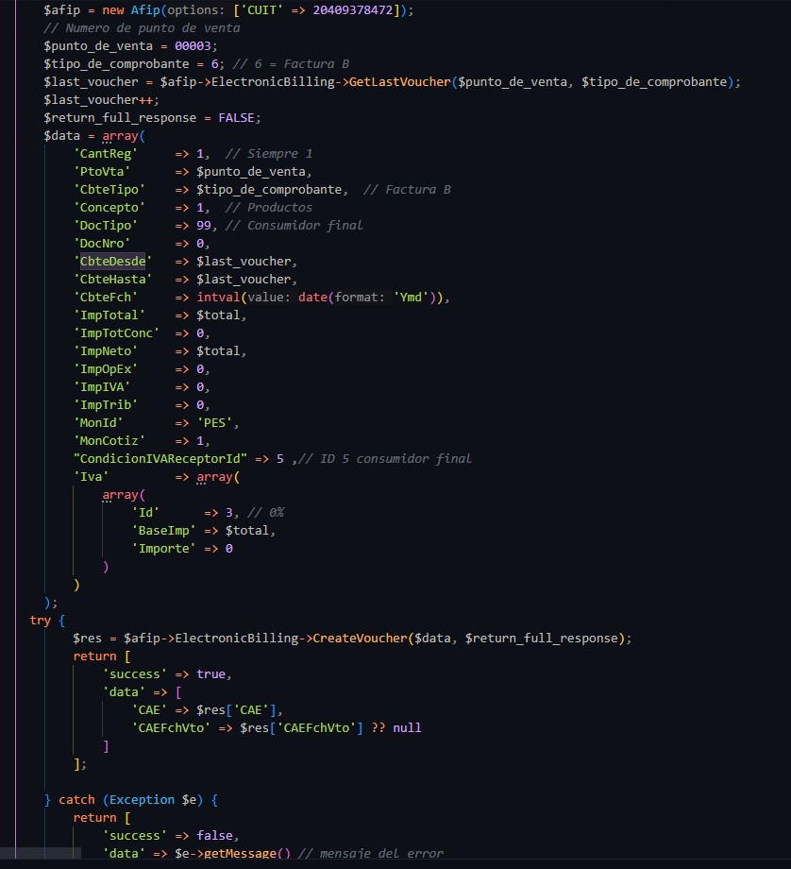The image size is (791, 869).
Task: Click the 'PES' string value
Action: pos(217,423)
